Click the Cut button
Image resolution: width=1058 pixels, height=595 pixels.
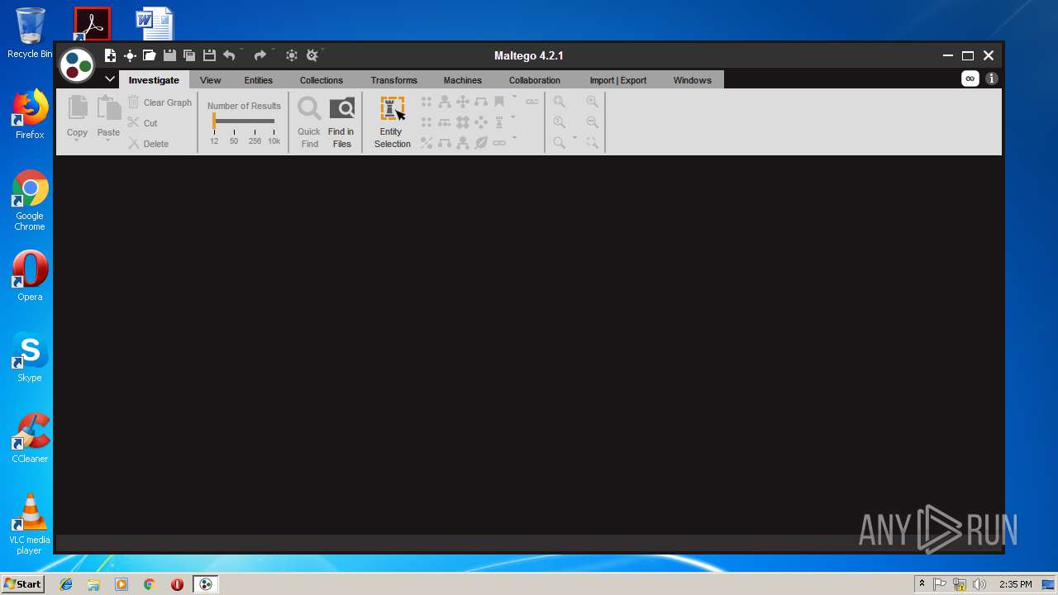[142, 123]
